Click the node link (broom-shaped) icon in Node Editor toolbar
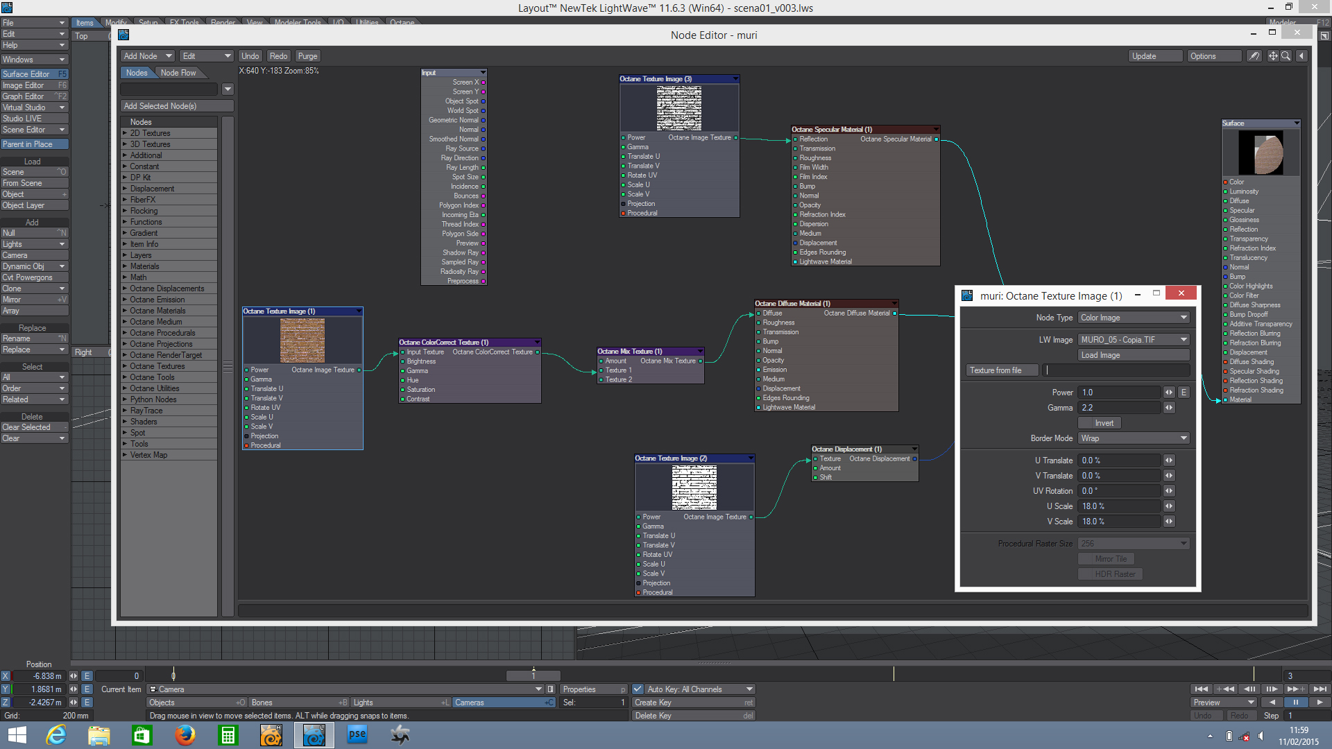The image size is (1332, 749). [x=1254, y=56]
